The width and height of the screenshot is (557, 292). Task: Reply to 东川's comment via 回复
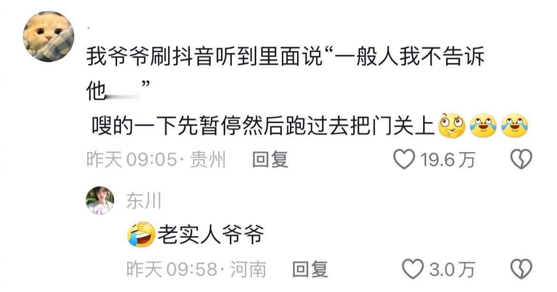coord(310,269)
